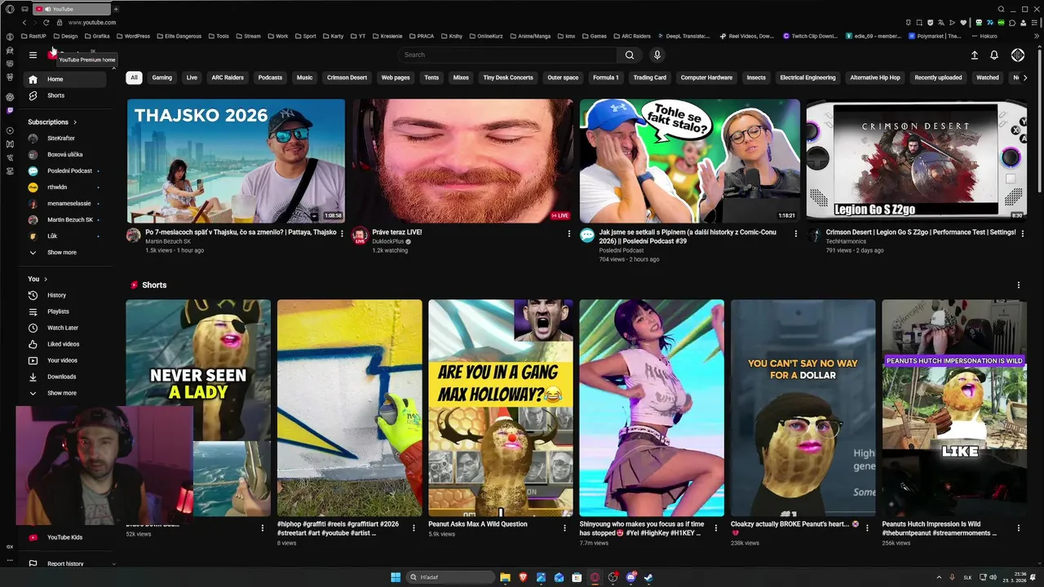Open the upload/create icon in the header
Viewport: 1044px width, 587px height.
click(974, 55)
